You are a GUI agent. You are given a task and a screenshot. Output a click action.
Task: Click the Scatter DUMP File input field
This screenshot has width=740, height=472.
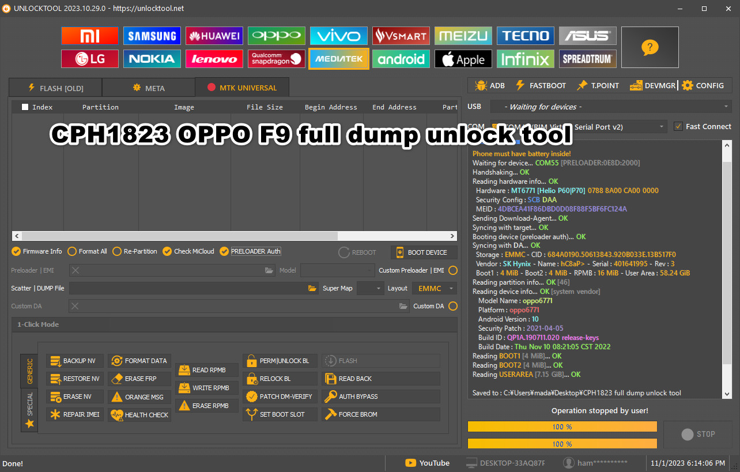click(x=194, y=288)
